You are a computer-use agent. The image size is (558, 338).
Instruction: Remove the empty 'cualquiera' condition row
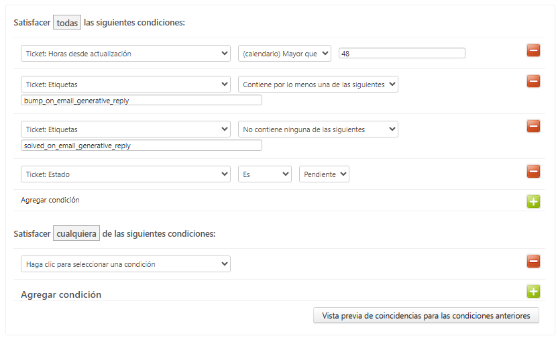tap(533, 262)
